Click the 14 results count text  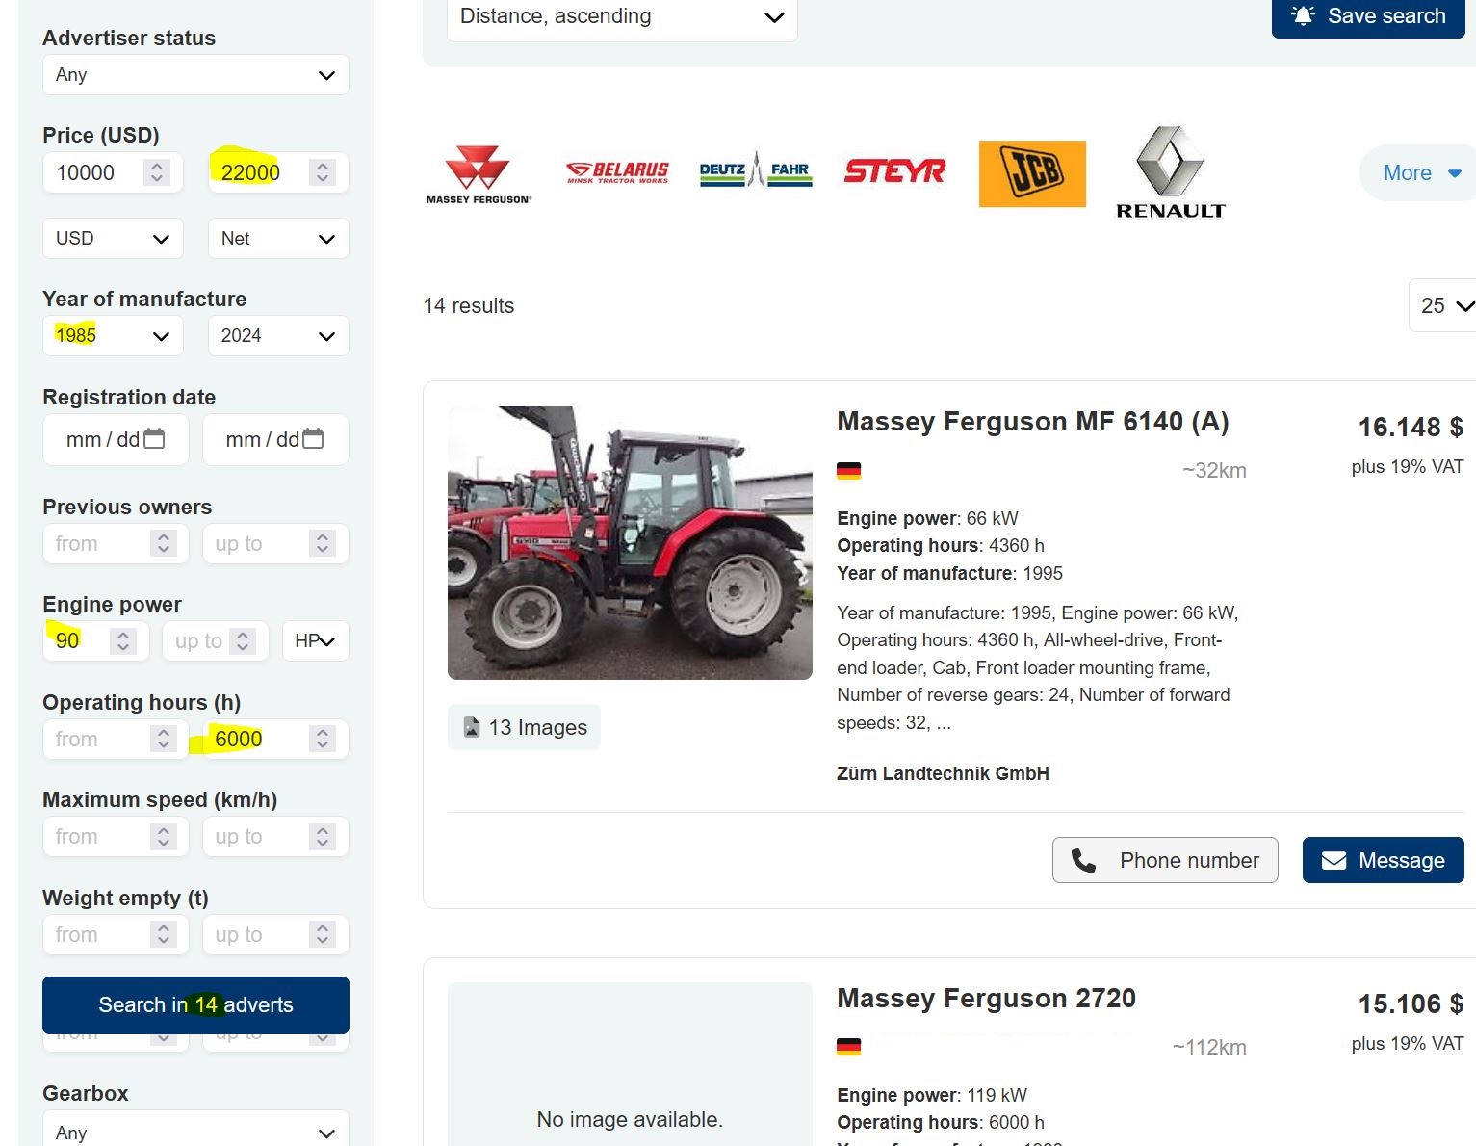[469, 306]
